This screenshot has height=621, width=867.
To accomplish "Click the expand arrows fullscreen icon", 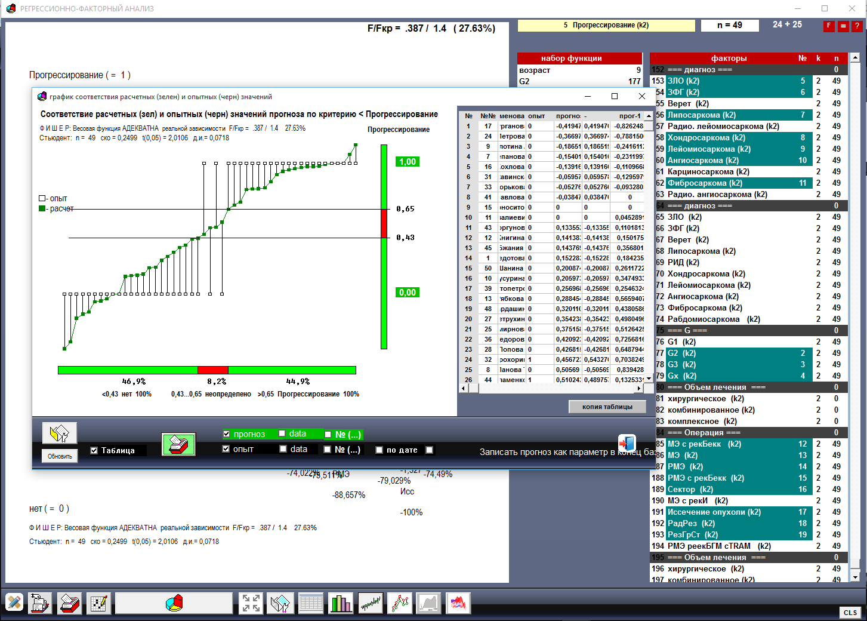I will pyautogui.click(x=251, y=603).
